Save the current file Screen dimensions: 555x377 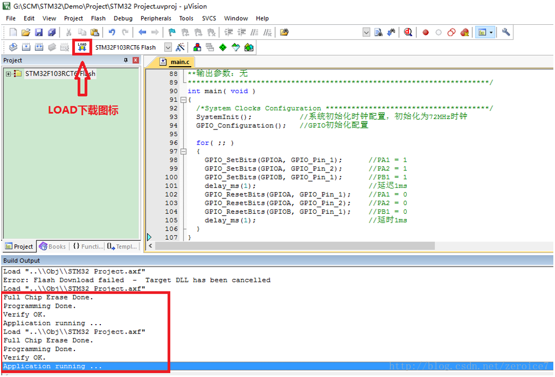(39, 33)
